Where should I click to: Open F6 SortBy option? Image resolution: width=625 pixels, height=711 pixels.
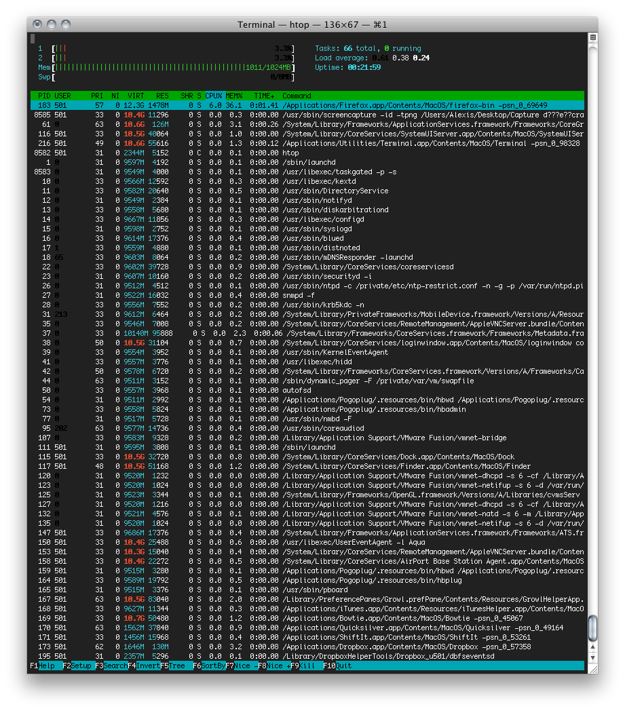pos(209,666)
